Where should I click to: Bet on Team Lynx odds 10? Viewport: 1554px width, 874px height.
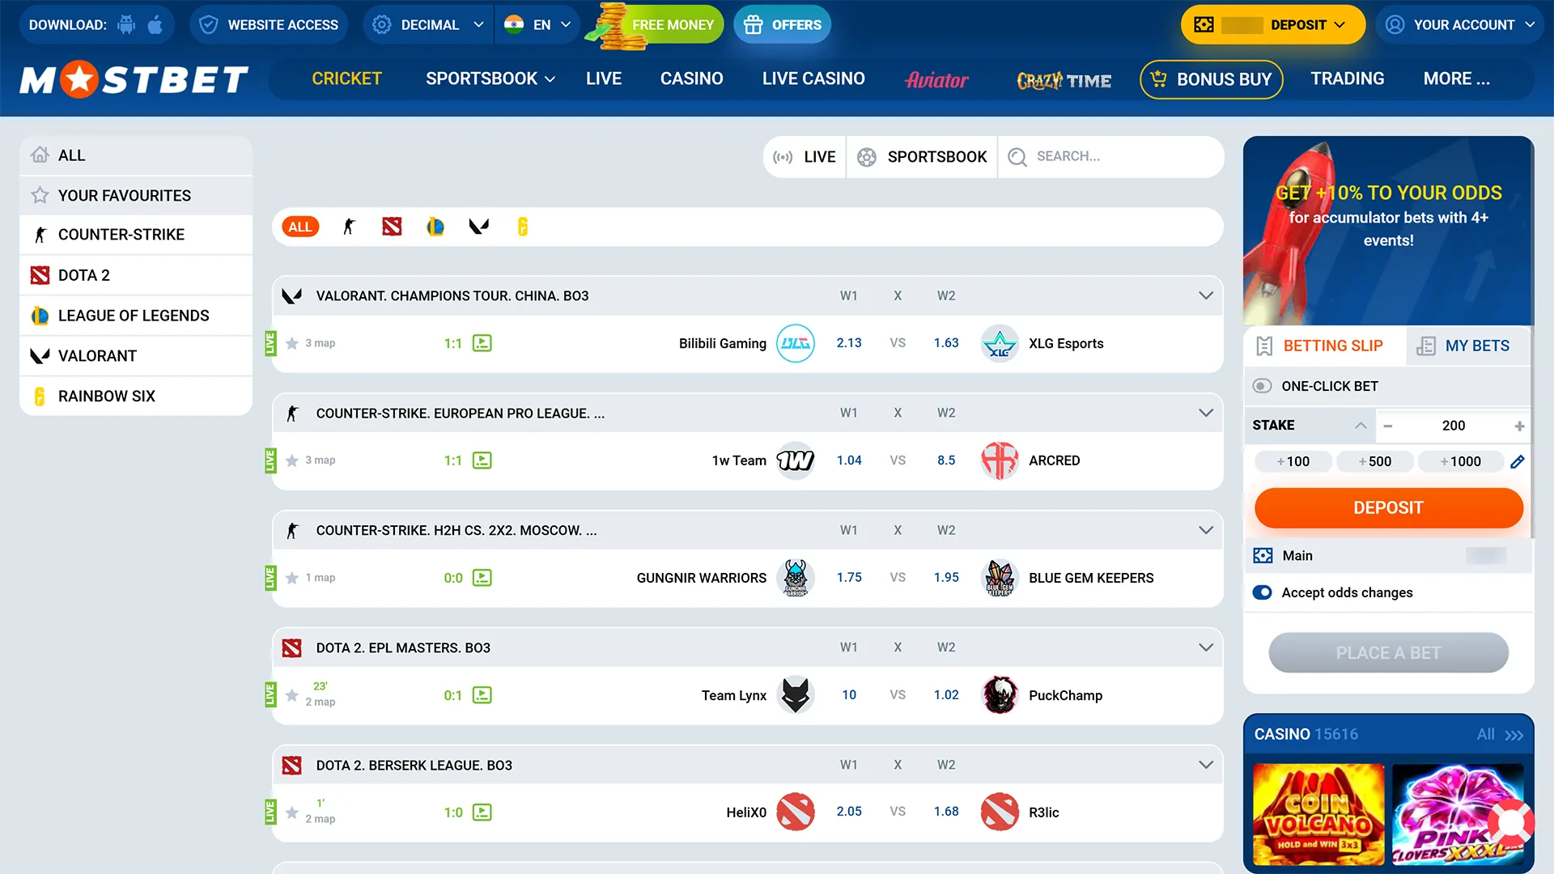[x=849, y=695]
